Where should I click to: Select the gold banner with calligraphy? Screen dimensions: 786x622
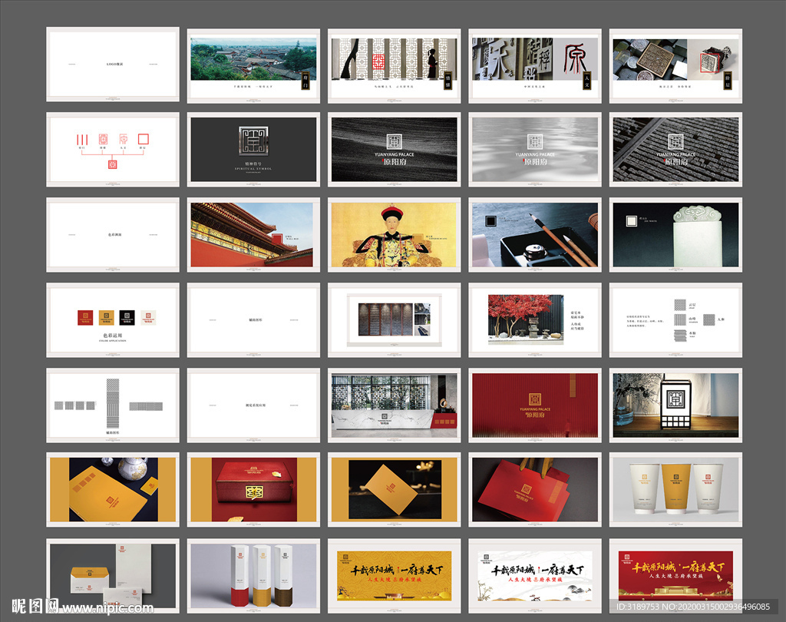tap(394, 575)
